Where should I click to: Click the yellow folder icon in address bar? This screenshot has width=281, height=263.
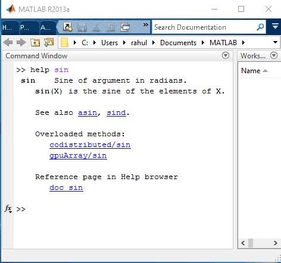[64, 42]
